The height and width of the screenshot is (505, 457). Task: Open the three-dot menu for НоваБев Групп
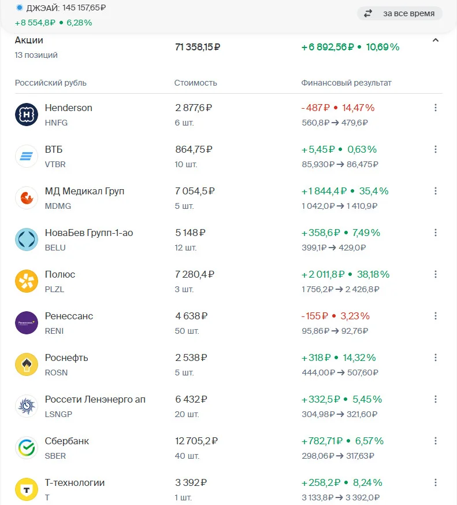(436, 233)
